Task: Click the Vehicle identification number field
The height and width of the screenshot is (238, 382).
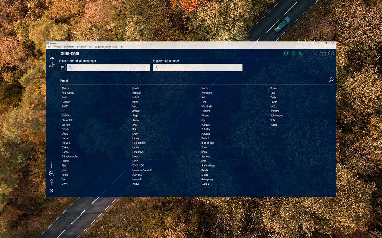Action: tap(108, 68)
